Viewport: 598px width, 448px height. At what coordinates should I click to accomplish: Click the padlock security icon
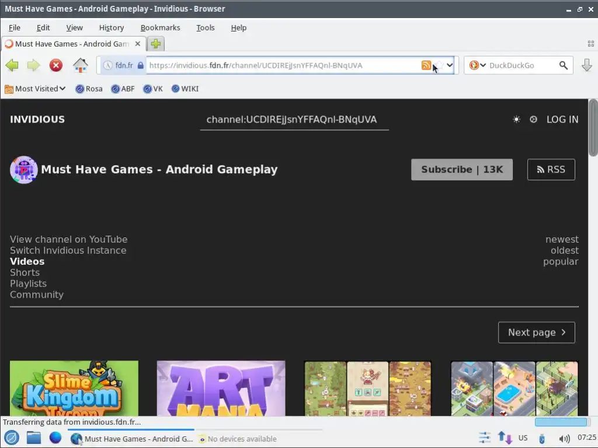(140, 65)
